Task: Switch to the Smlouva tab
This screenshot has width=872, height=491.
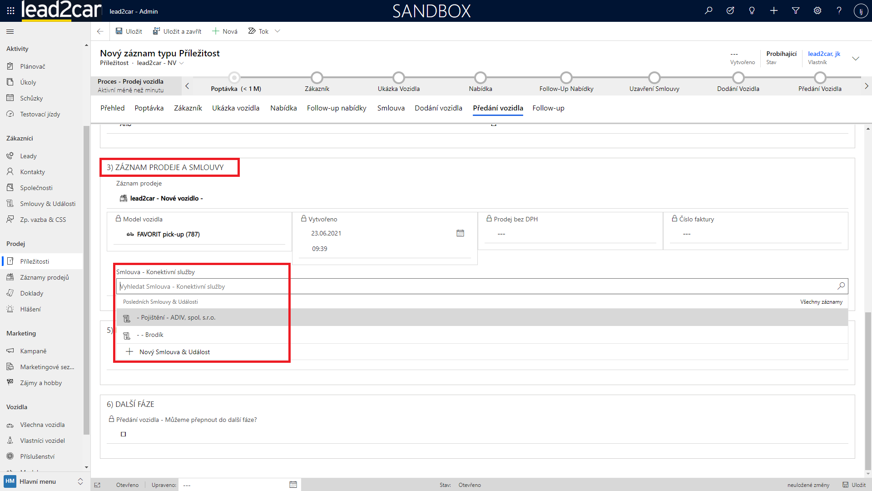Action: [x=391, y=108]
